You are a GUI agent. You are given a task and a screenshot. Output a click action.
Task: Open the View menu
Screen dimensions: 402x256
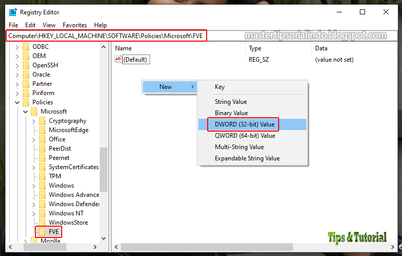coord(49,25)
